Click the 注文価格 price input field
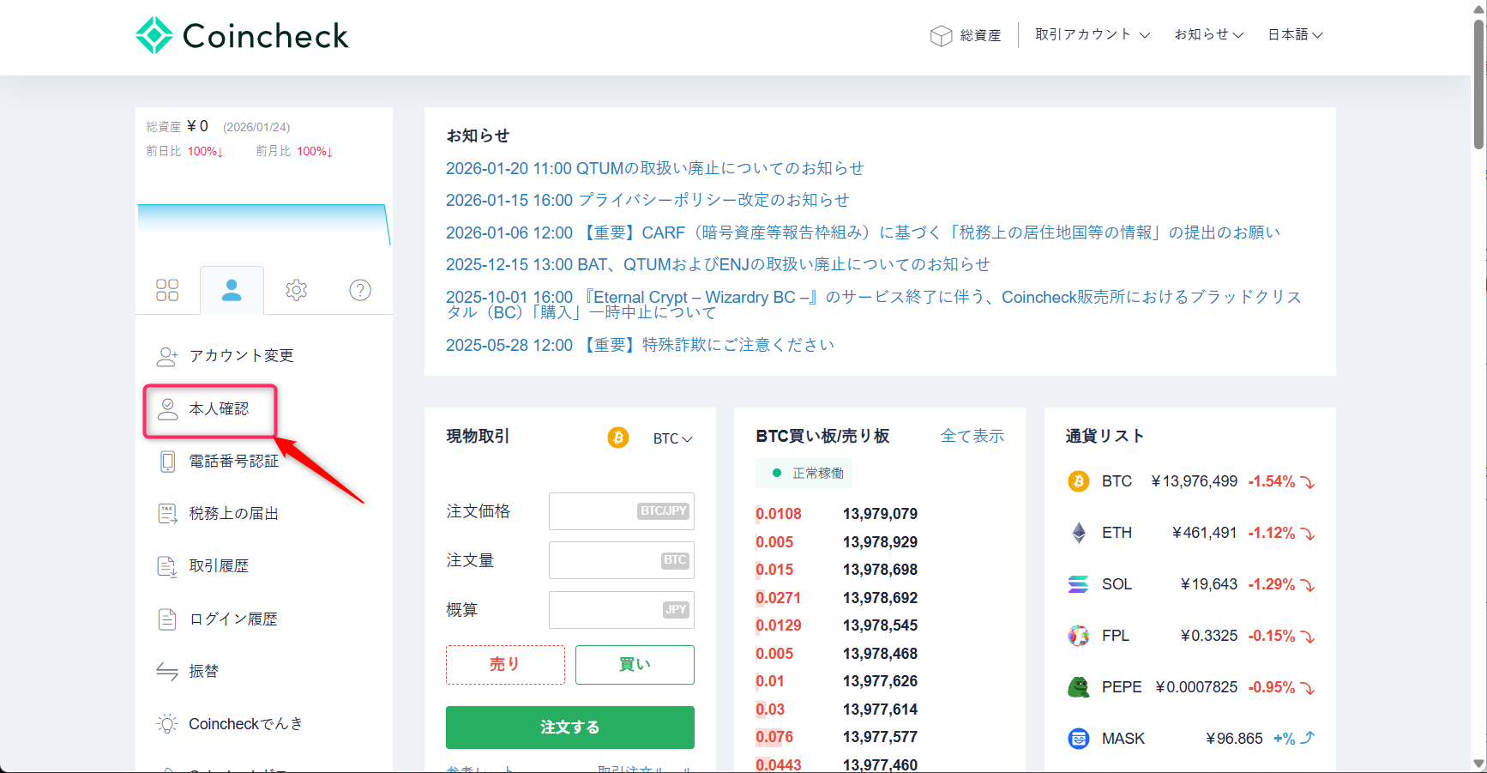 click(x=621, y=510)
